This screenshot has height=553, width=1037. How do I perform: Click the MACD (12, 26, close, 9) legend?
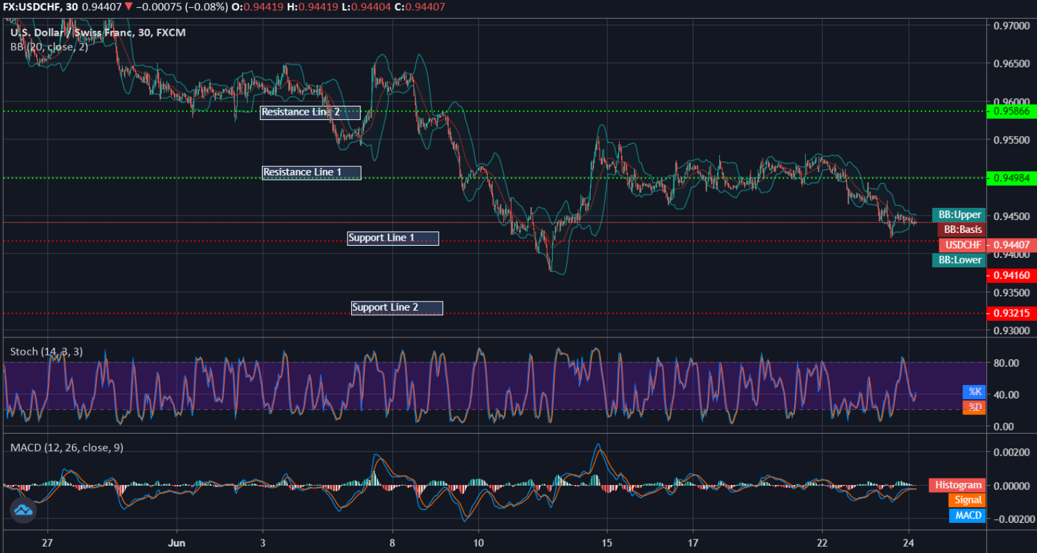tap(67, 448)
